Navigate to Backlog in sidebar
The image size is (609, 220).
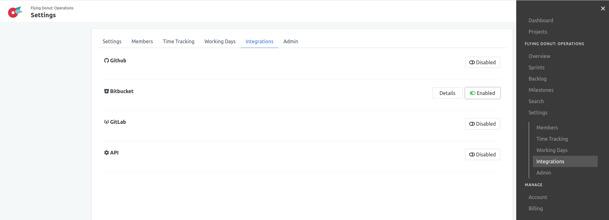pyautogui.click(x=537, y=79)
